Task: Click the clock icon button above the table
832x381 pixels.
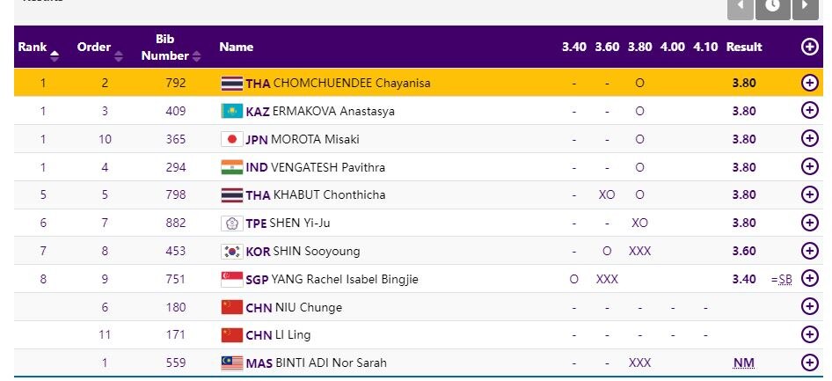Action: tap(773, 6)
